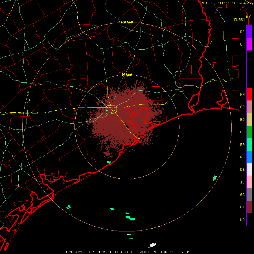Viewport: 254px width, 254px height.
Task: Click the BI brown legend swatch
Action: (249, 207)
